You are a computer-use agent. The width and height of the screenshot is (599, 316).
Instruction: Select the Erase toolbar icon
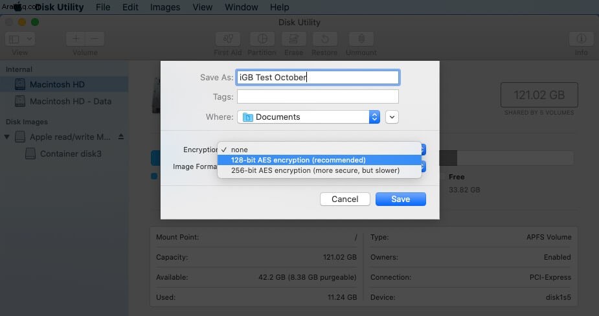[x=293, y=39]
